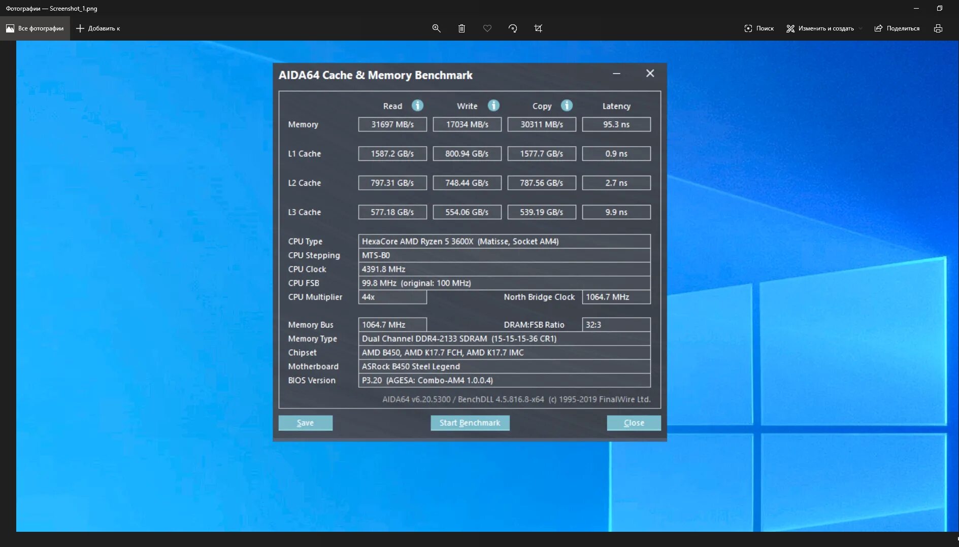This screenshot has width=959, height=547.
Task: Click the info icon next to Copy
Action: [567, 105]
